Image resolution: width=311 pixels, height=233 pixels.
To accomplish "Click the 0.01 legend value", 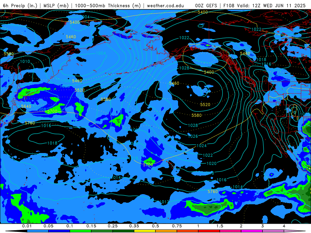I will coord(27,226).
